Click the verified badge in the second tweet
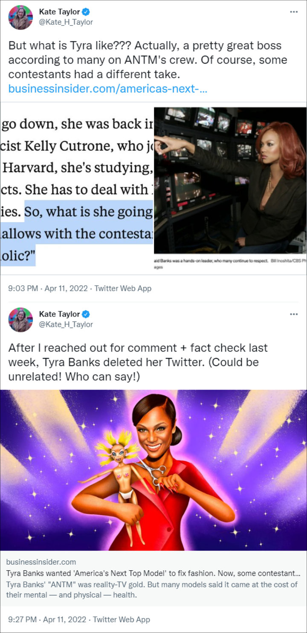Screen dimensions: 307x633 pyautogui.click(x=86, y=314)
